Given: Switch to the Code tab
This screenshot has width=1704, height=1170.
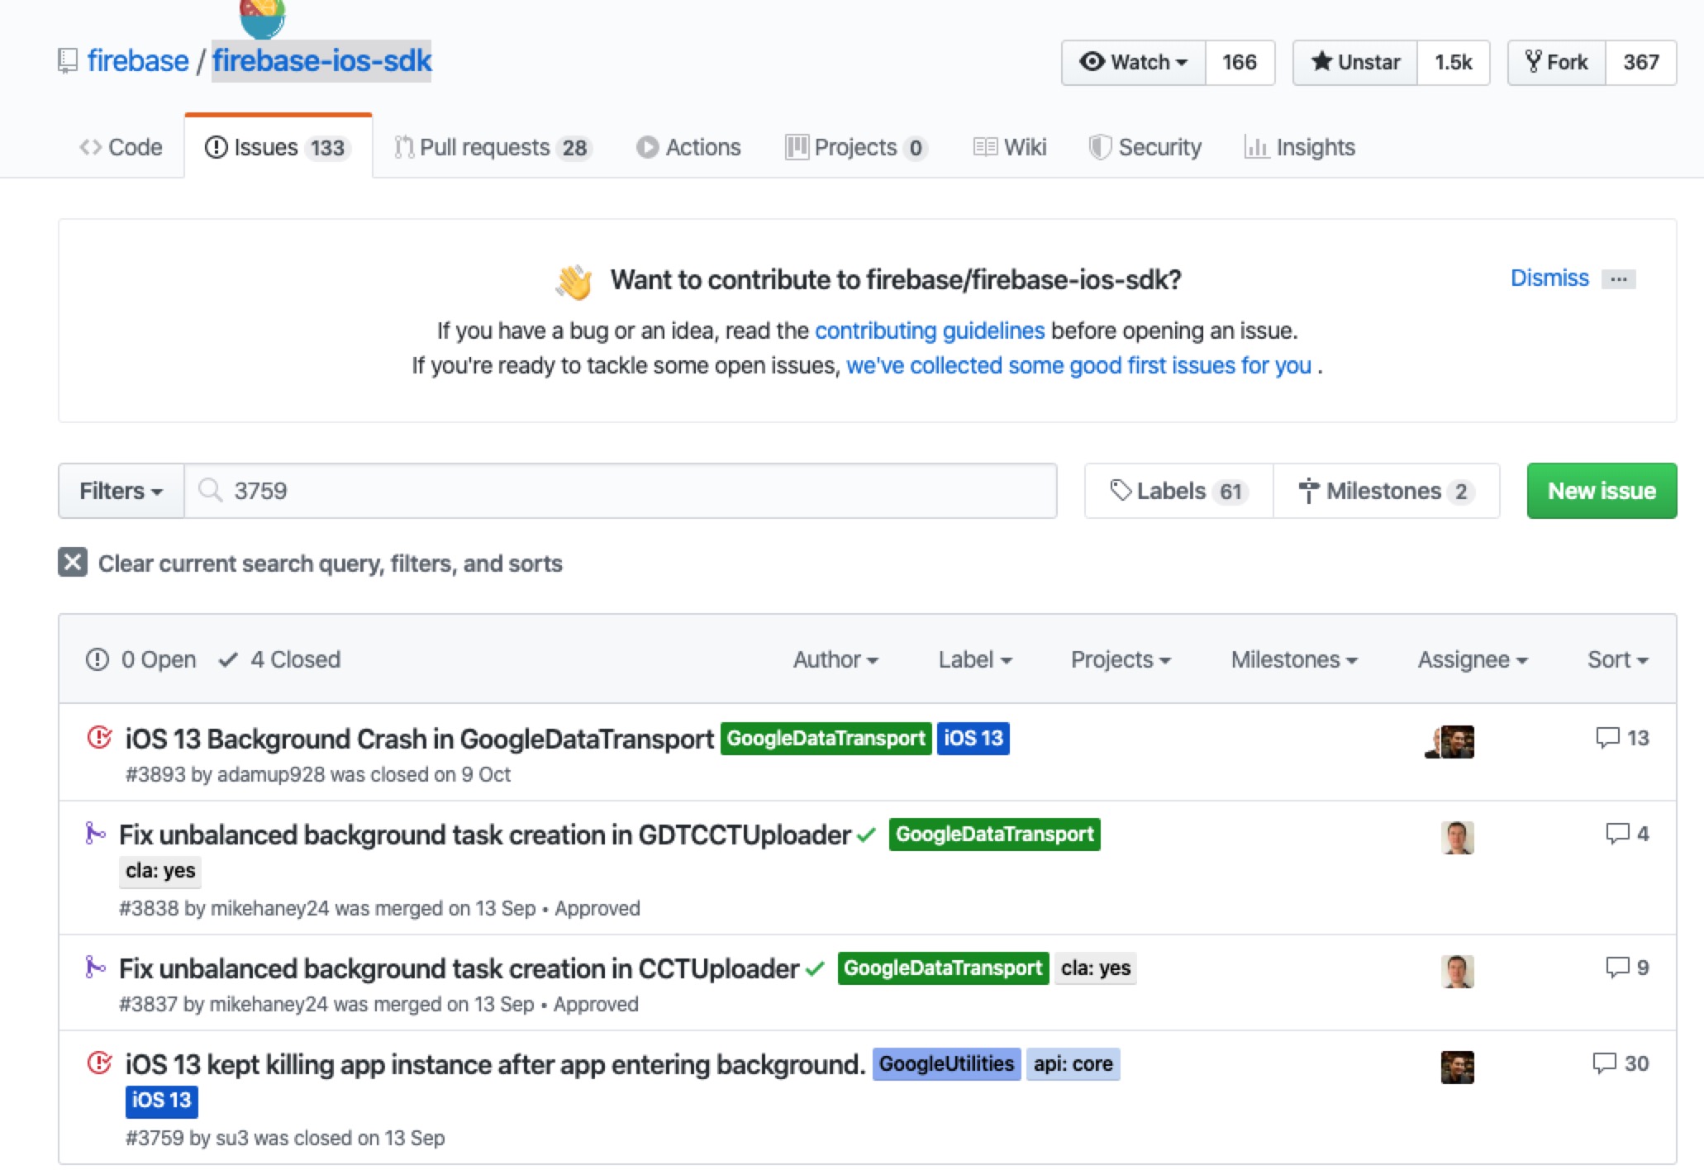Looking at the screenshot, I should tap(121, 147).
